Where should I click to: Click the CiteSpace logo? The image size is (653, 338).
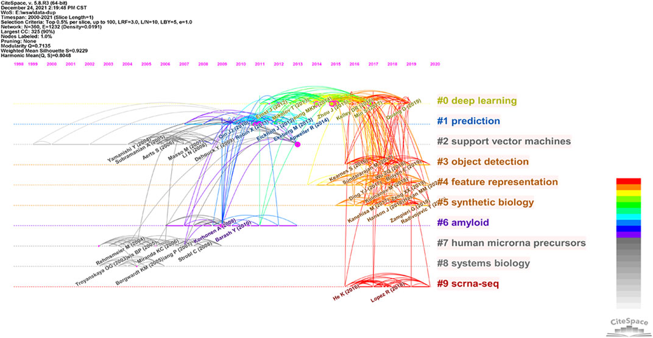pos(629,327)
